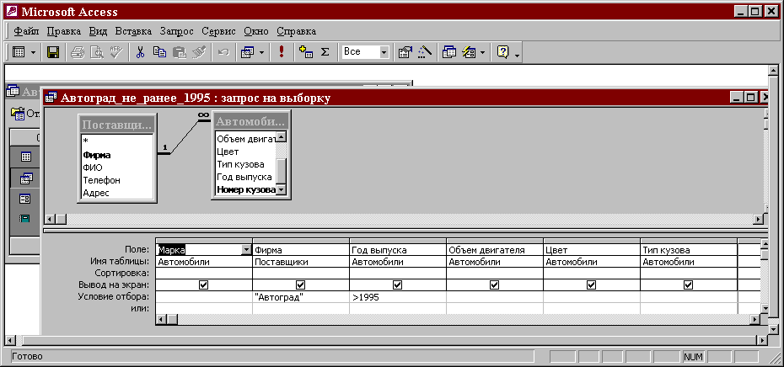Click the New Object toolbar icon
Image resolution: width=784 pixels, height=367 pixels.
pyautogui.click(x=469, y=52)
